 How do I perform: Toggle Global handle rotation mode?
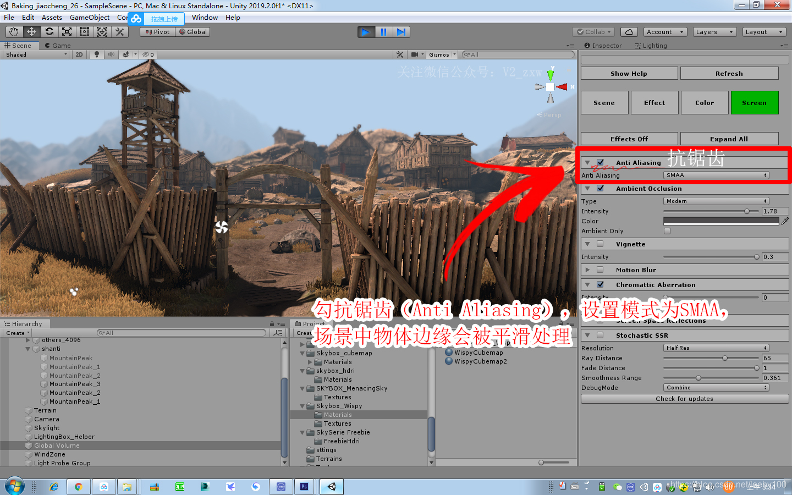pyautogui.click(x=193, y=32)
